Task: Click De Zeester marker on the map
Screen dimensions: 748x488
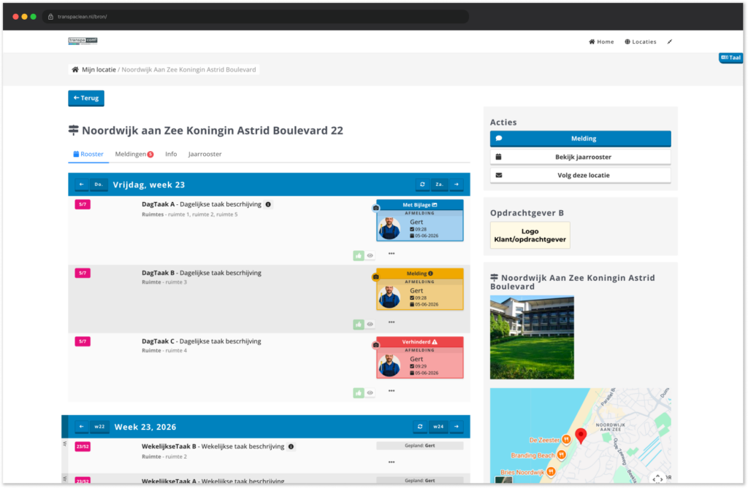Action: coord(566,439)
